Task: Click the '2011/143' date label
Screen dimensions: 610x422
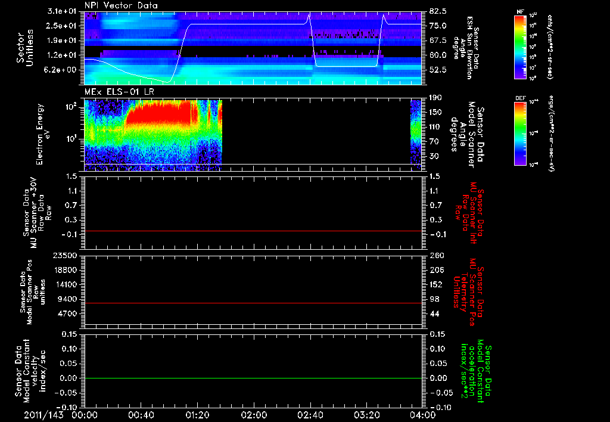Action: [43, 415]
